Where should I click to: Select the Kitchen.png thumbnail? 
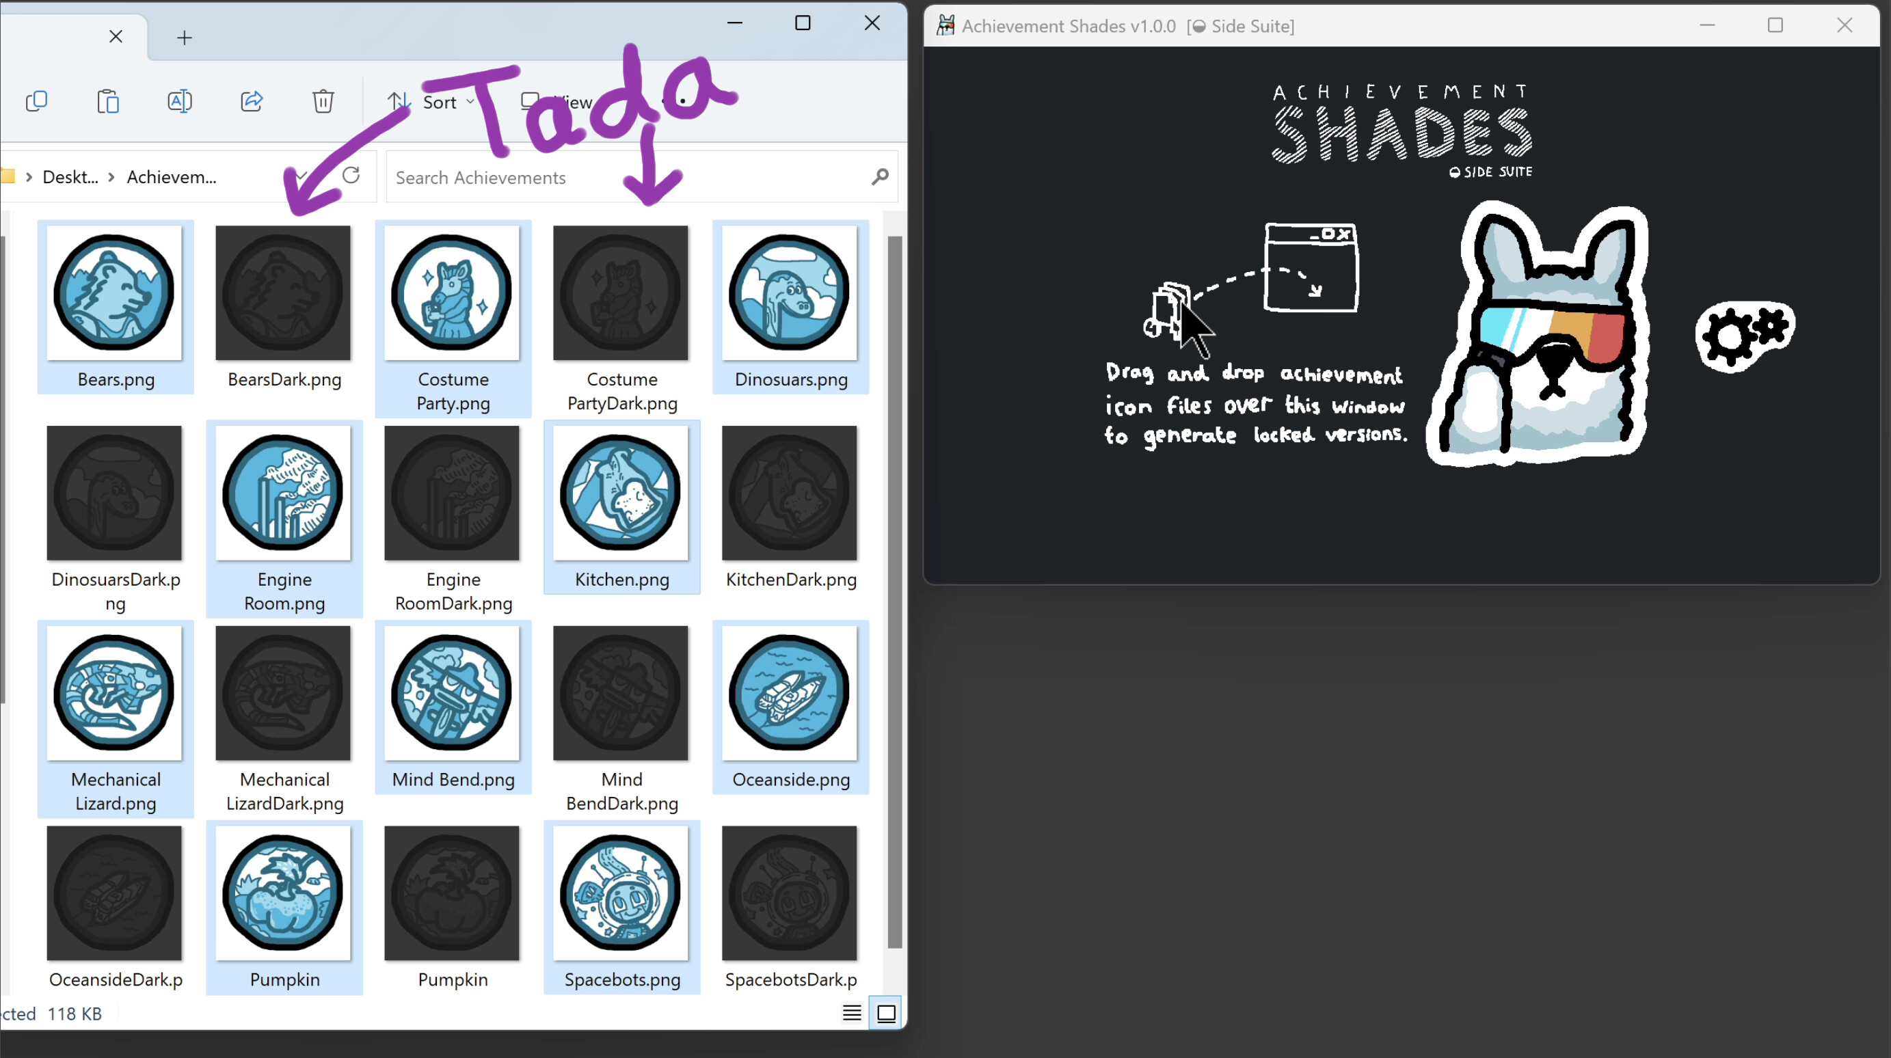[621, 492]
